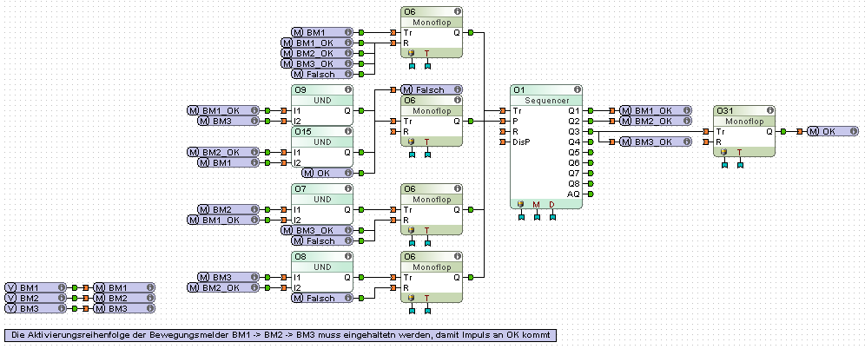This screenshot has width=865, height=349.
Task: Click the info icon on O9 UND block
Action: (x=347, y=89)
